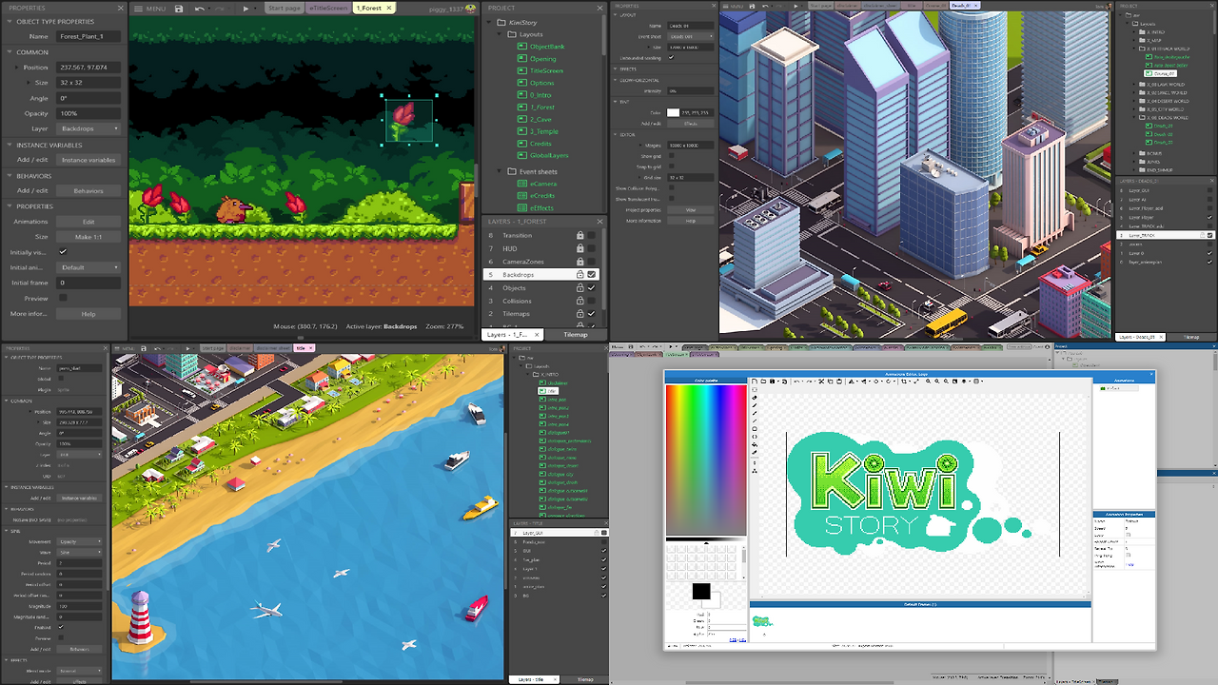Click the black primary color swatch
Screen dimensions: 1218x685
click(x=700, y=592)
